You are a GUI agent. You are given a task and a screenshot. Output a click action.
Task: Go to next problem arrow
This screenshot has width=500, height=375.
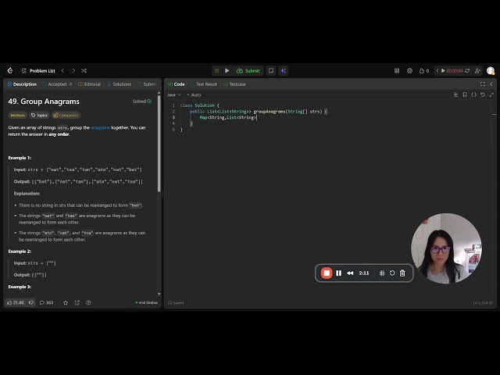[73, 71]
